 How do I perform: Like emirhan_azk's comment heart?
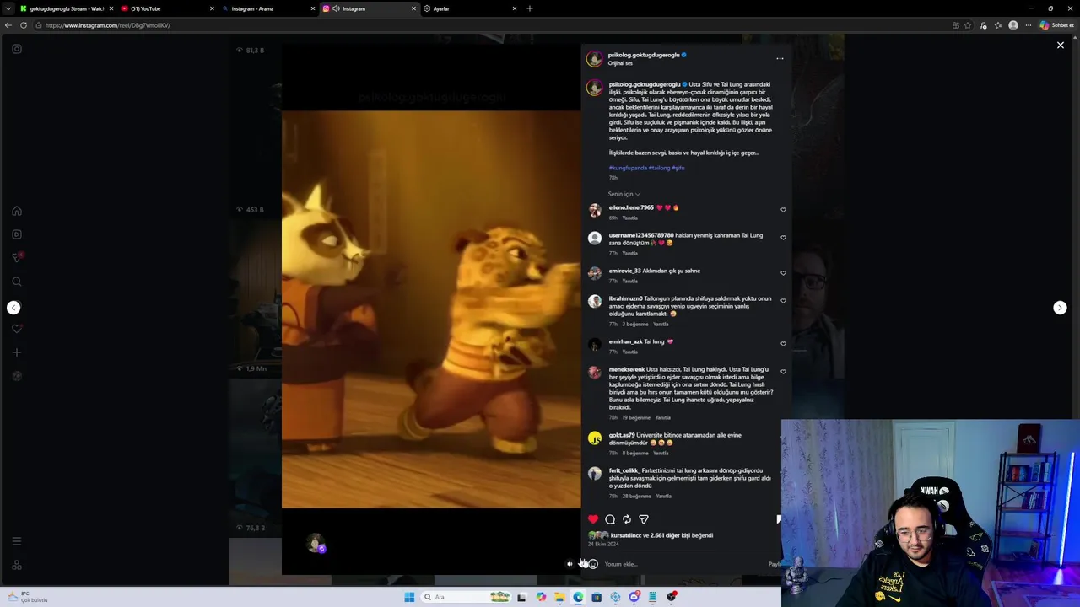tap(783, 344)
